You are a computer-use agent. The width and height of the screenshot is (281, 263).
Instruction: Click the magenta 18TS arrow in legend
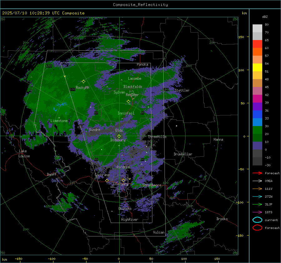pos(257,212)
